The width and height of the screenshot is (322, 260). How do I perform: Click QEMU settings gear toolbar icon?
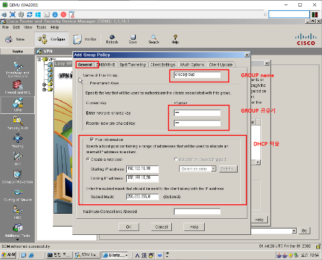click(x=21, y=14)
